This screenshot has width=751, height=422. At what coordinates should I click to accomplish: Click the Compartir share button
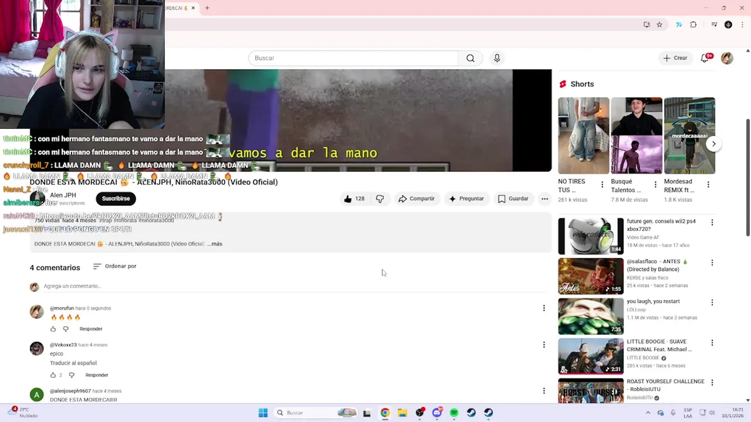point(417,199)
